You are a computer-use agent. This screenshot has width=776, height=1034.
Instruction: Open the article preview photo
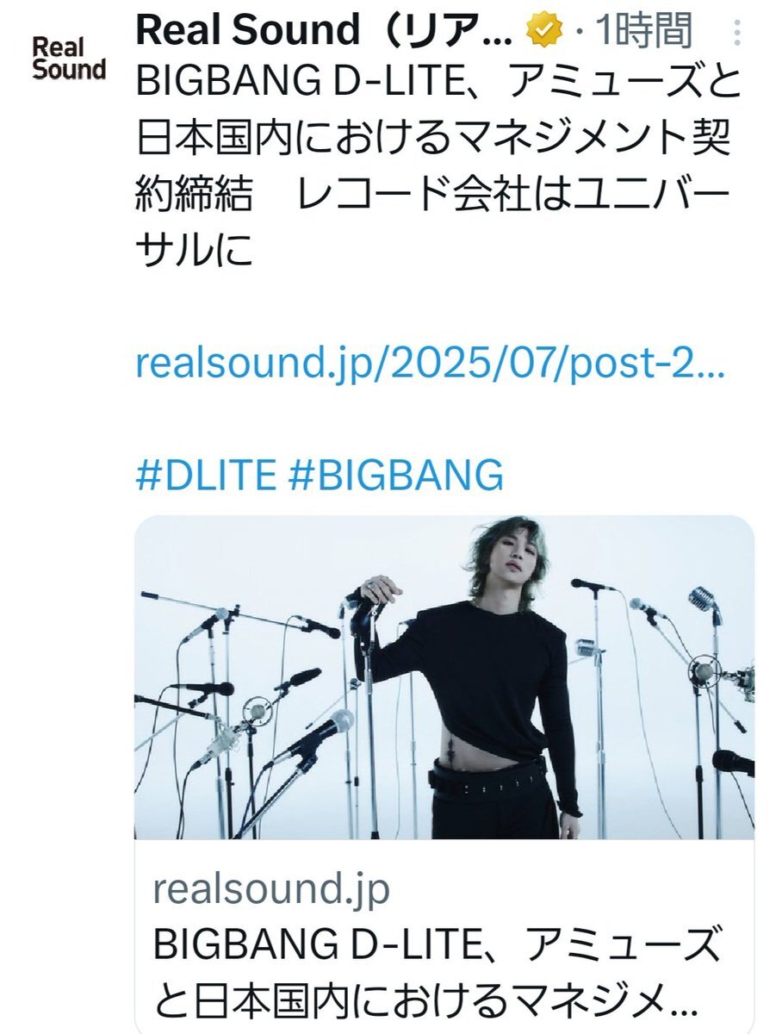click(444, 677)
